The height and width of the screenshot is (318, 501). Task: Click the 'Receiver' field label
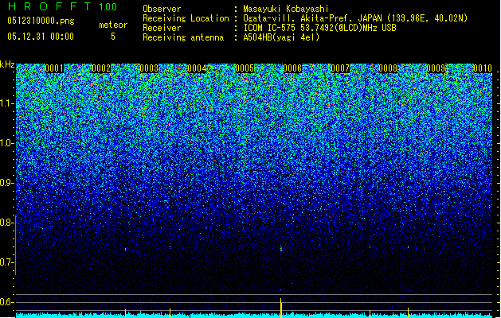click(162, 28)
